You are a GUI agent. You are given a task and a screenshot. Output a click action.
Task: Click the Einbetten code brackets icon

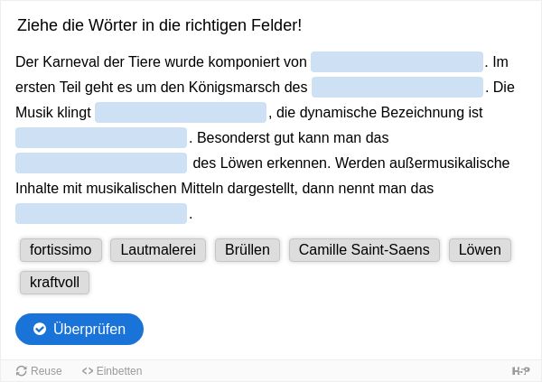[x=88, y=371]
